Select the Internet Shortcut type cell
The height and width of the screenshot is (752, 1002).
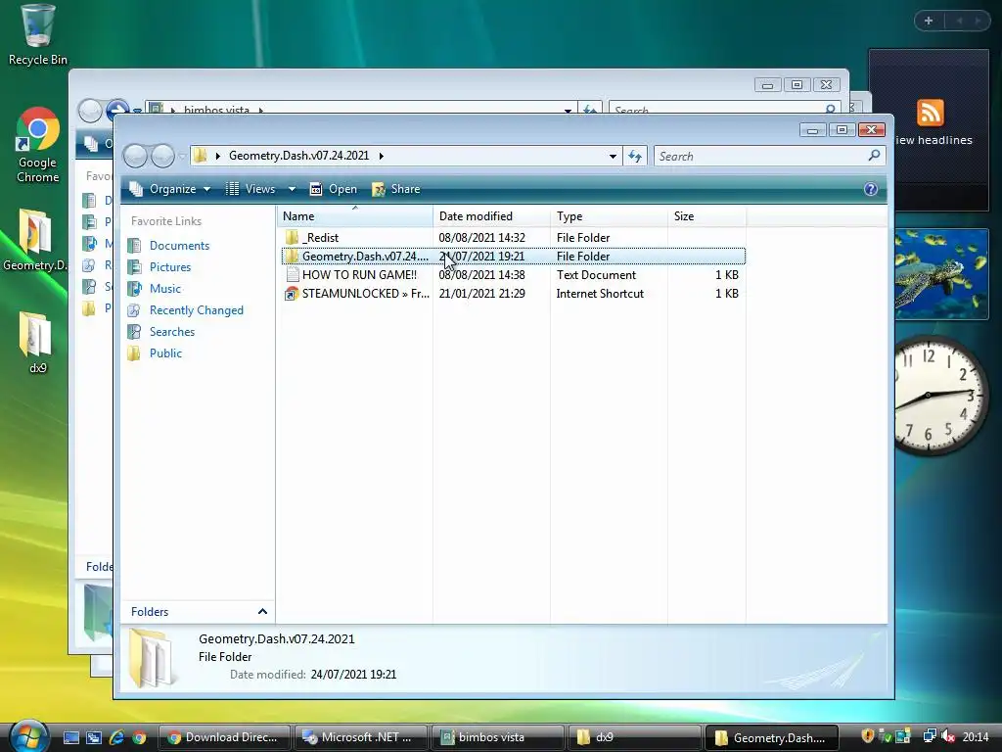tap(600, 294)
